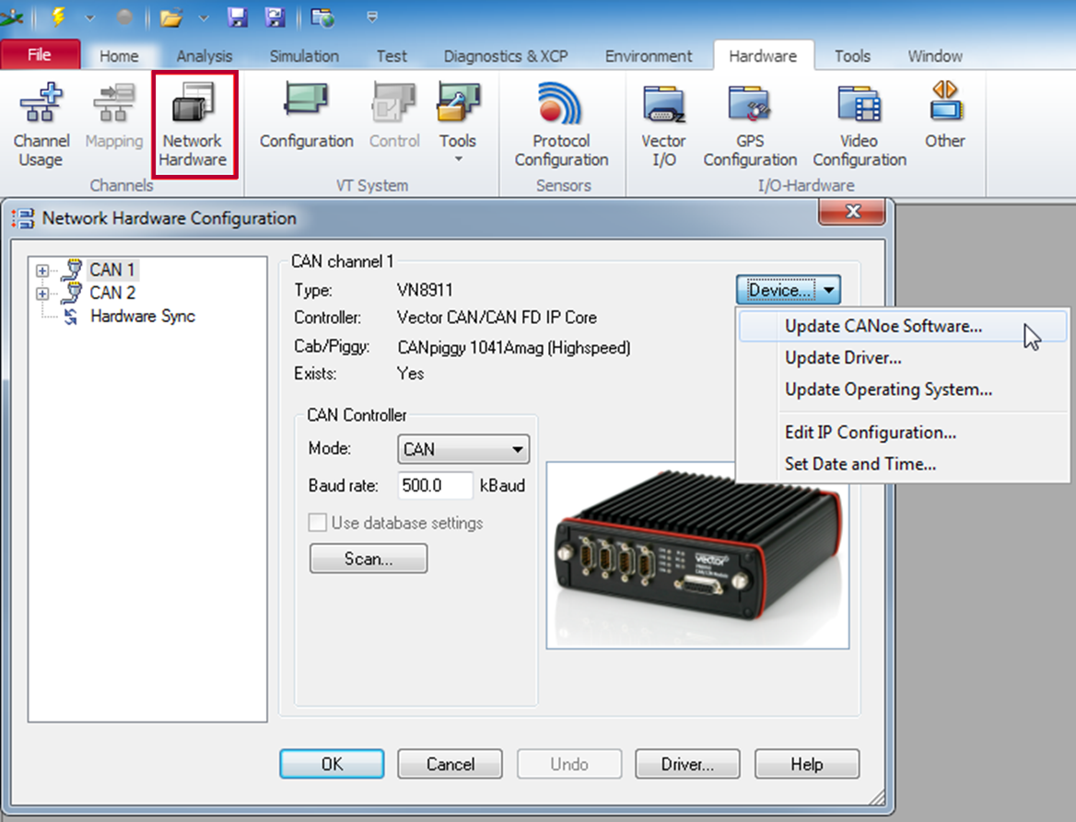The width and height of the screenshot is (1076, 822).
Task: Open the Network Hardware configuration
Action: [x=193, y=124]
